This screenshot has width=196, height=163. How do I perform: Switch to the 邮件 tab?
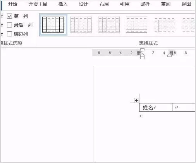click(145, 4)
